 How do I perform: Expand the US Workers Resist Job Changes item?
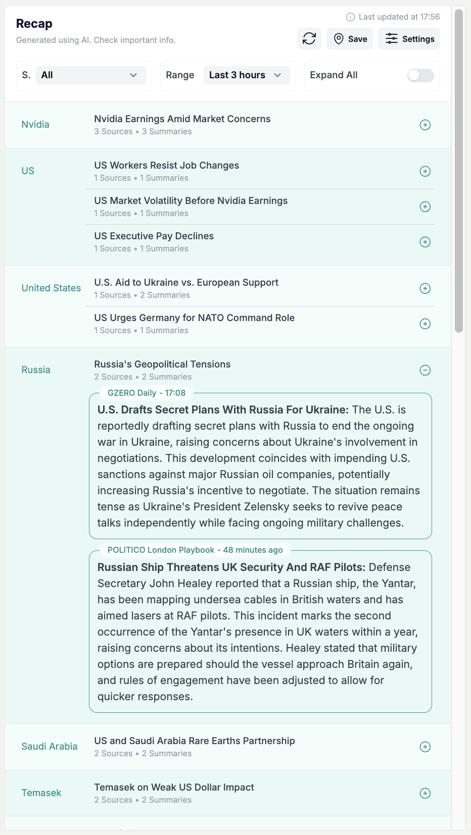coord(425,171)
